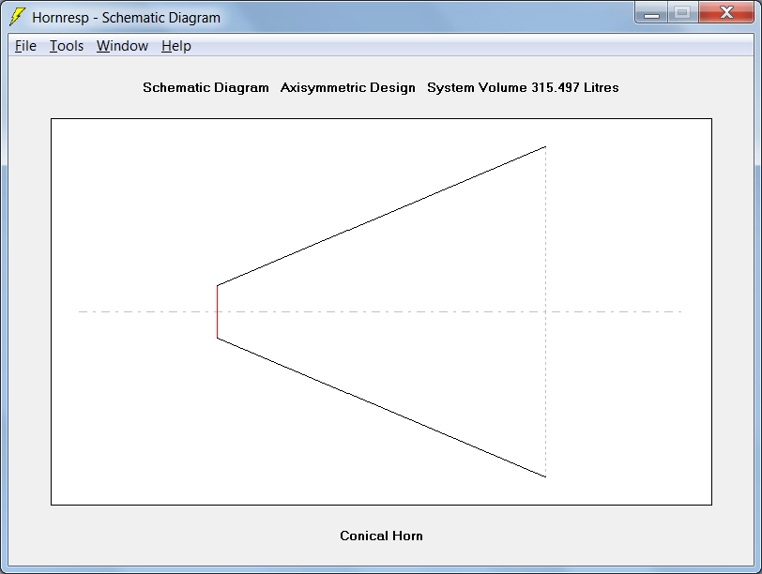
Task: Minimize the Schematic Diagram window
Action: 651,12
